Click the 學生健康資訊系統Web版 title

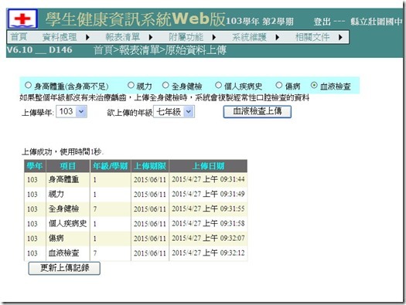point(135,19)
